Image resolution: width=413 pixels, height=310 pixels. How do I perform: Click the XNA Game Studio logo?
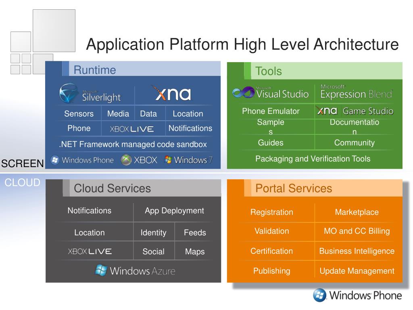click(355, 111)
